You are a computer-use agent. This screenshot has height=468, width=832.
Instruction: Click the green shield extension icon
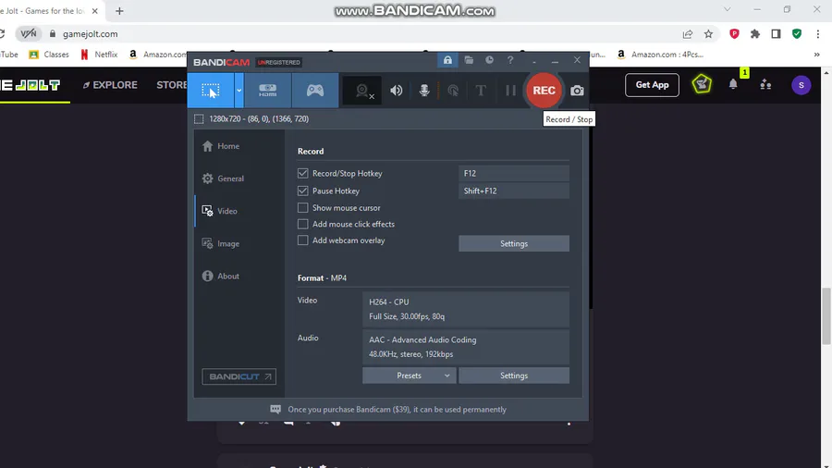(x=797, y=34)
